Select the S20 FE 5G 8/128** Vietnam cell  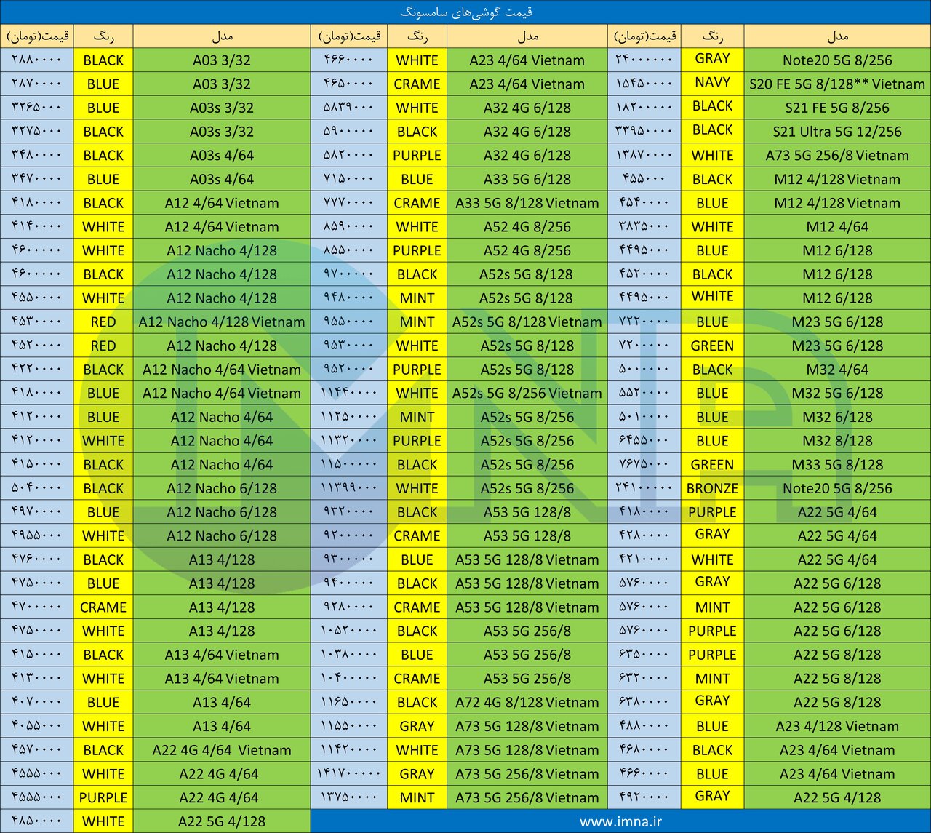pos(837,84)
